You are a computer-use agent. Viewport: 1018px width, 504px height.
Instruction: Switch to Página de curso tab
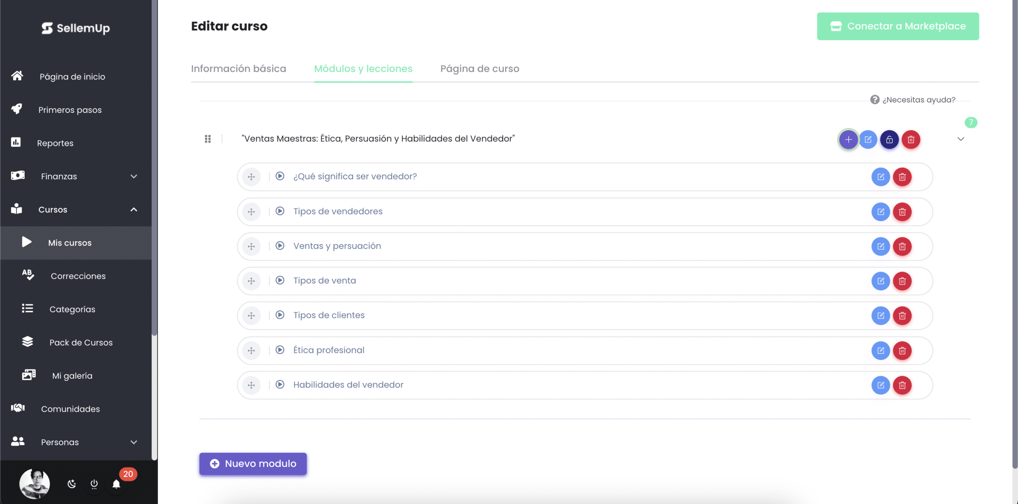point(480,69)
